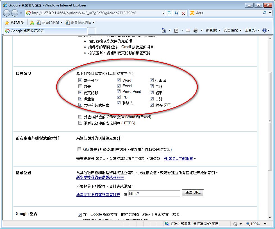Toggle 封存 (ZIP) checkbox

[152, 105]
